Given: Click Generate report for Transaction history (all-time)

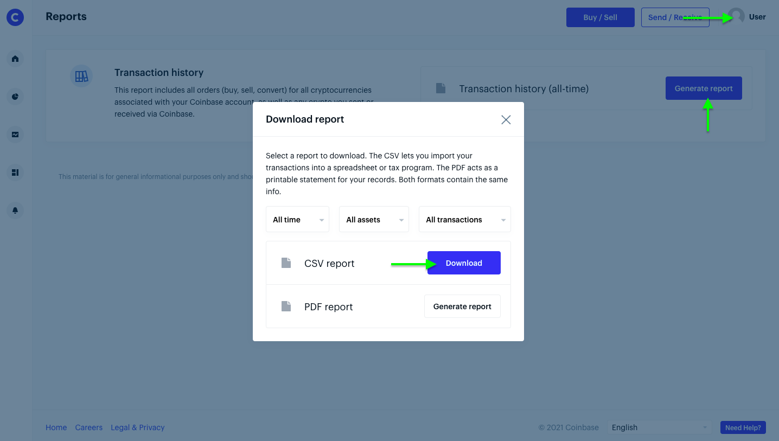Looking at the screenshot, I should point(704,88).
